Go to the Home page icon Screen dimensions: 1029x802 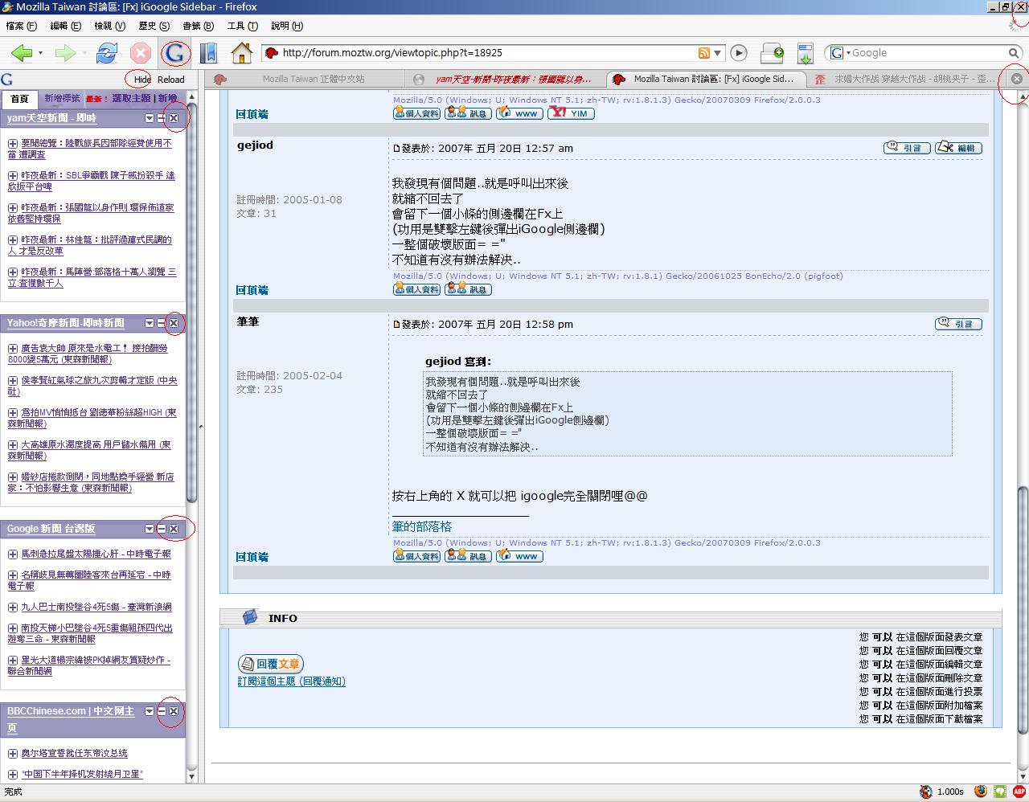click(x=241, y=53)
